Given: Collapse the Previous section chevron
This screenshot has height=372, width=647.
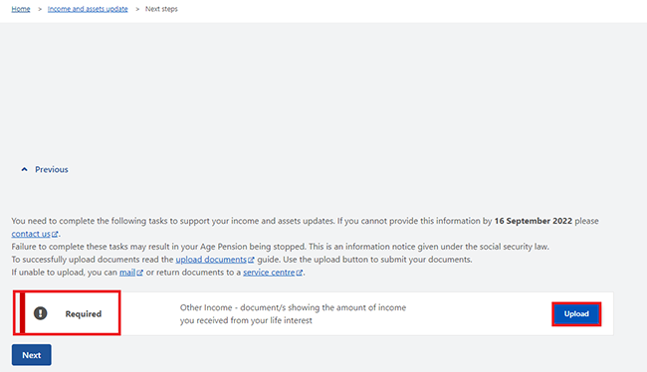Looking at the screenshot, I should click(24, 169).
